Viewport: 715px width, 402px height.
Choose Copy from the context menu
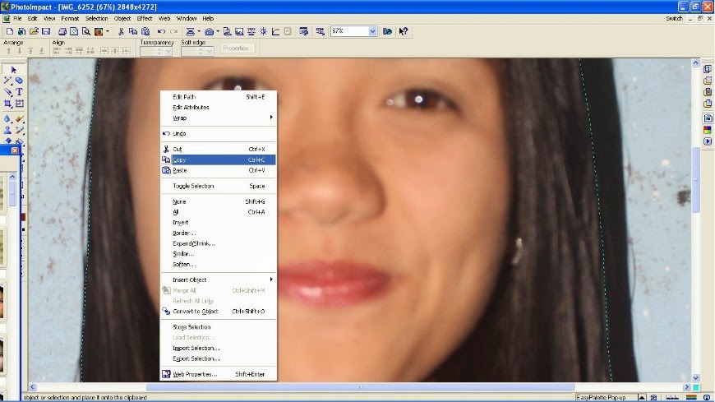point(219,159)
